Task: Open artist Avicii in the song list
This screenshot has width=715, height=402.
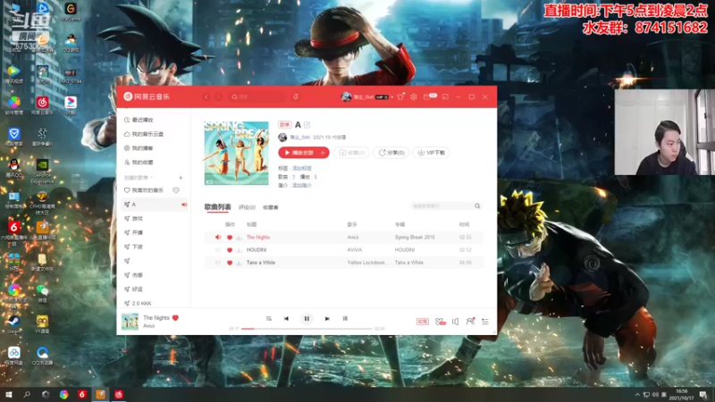Action: coord(353,238)
